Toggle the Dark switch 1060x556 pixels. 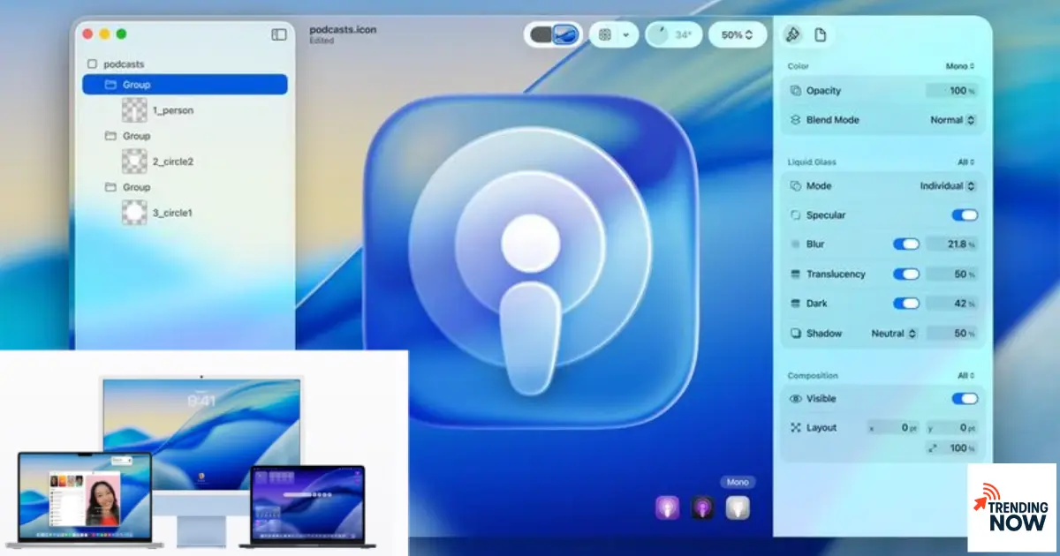pos(906,304)
